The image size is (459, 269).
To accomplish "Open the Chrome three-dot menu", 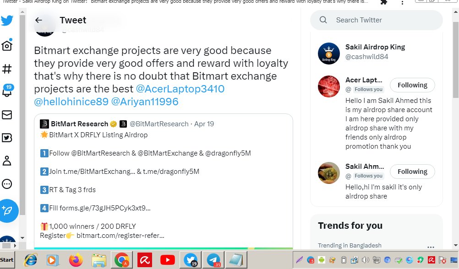I will (403, 2).
